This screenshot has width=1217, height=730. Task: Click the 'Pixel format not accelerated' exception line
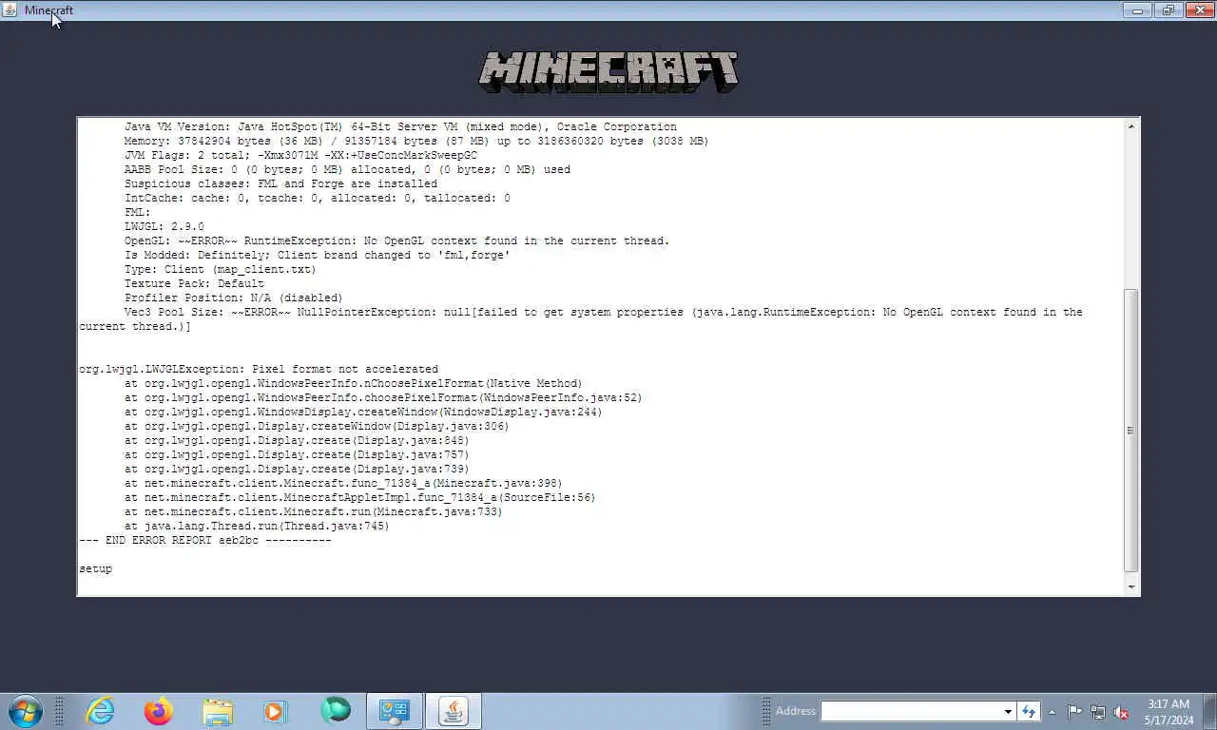pos(259,369)
